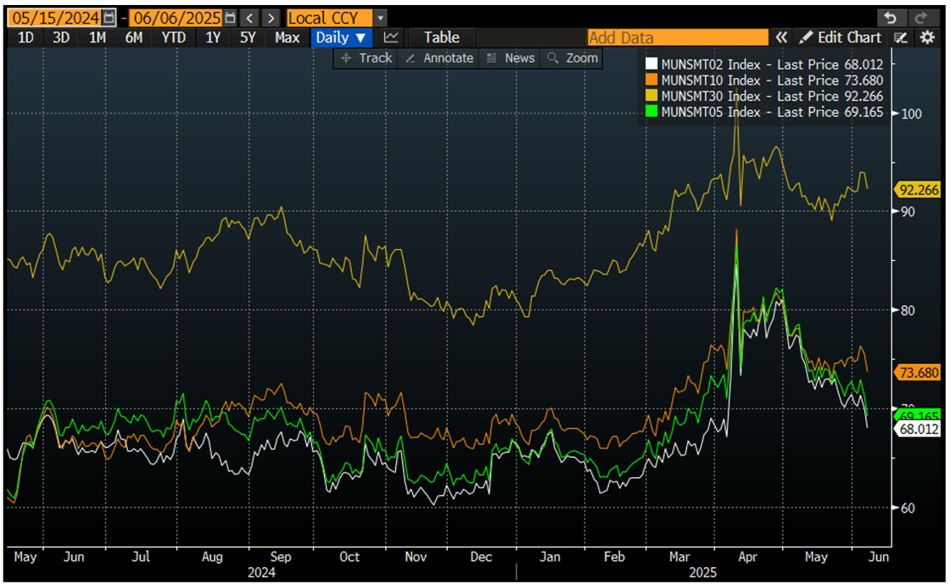Open chart settings via the gear icon
The image size is (950, 584).
[929, 37]
